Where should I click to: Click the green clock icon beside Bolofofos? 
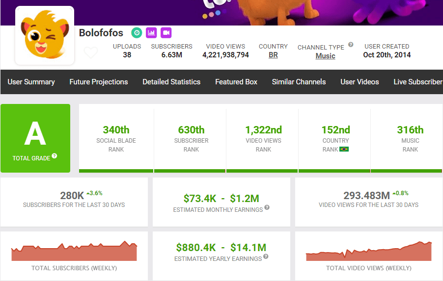137,33
